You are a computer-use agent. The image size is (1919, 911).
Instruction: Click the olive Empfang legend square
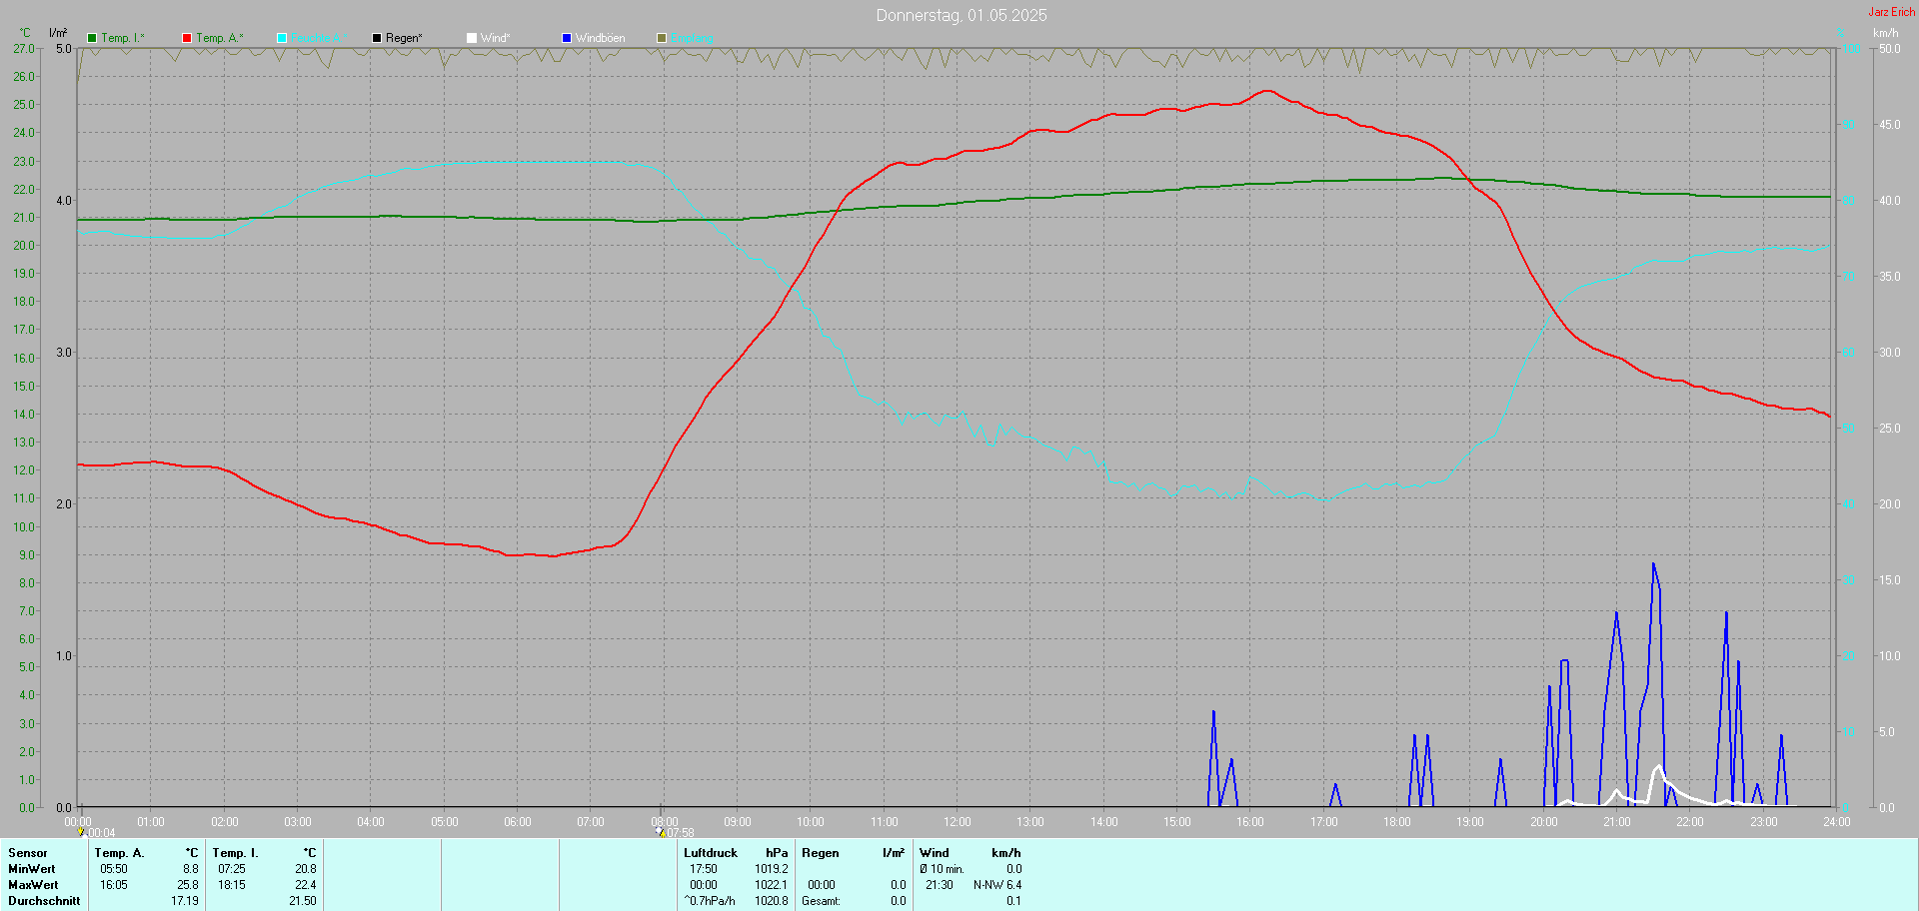pos(662,38)
